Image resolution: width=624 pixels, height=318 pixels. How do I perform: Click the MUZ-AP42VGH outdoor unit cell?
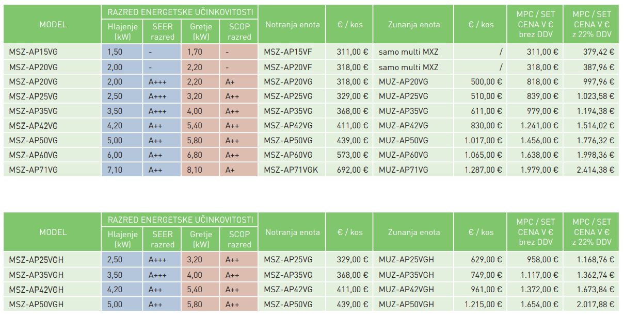[406, 290]
